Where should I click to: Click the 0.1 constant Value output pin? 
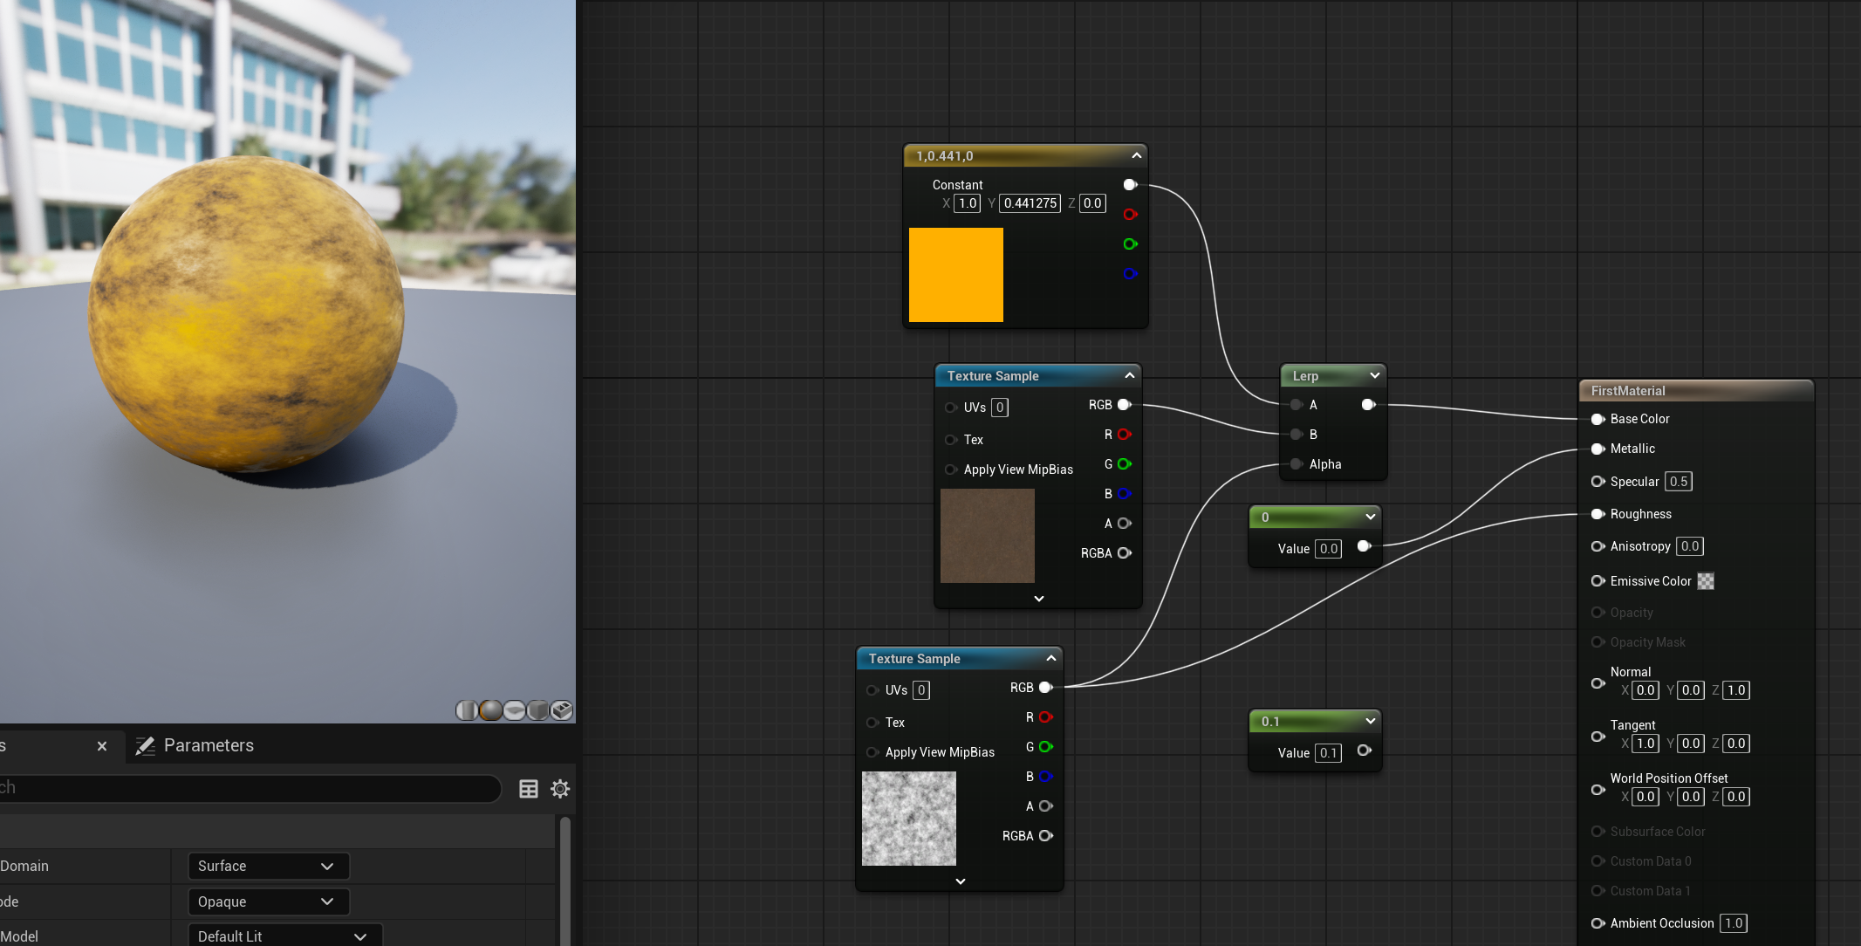click(1365, 751)
